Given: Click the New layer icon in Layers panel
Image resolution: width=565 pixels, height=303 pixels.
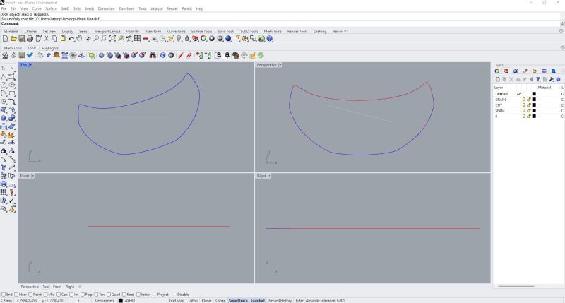Looking at the screenshot, I should [498, 79].
